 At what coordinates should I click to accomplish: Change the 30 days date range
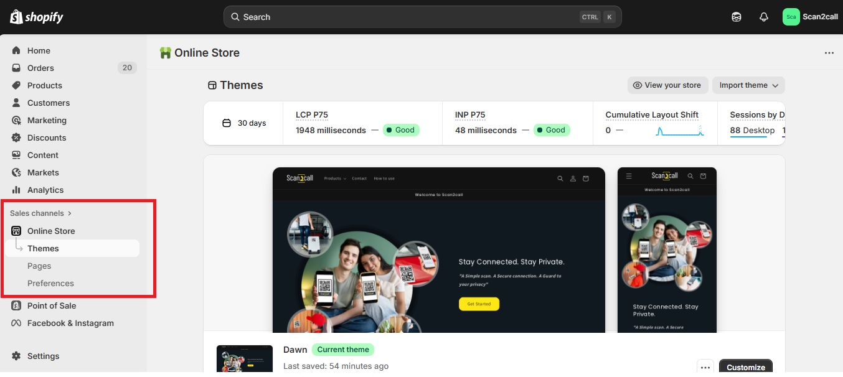pos(244,123)
